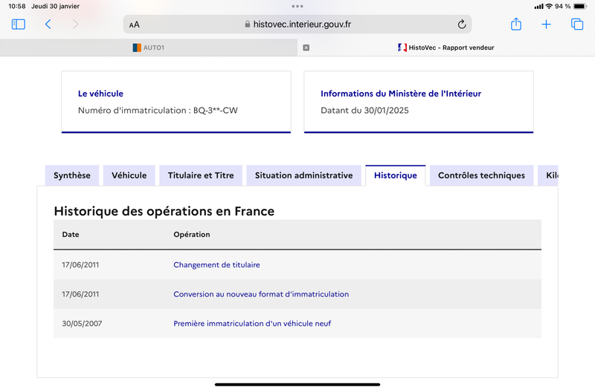595x390 pixels.
Task: Tap the 10:58 clock in status bar
Action: [x=16, y=6]
